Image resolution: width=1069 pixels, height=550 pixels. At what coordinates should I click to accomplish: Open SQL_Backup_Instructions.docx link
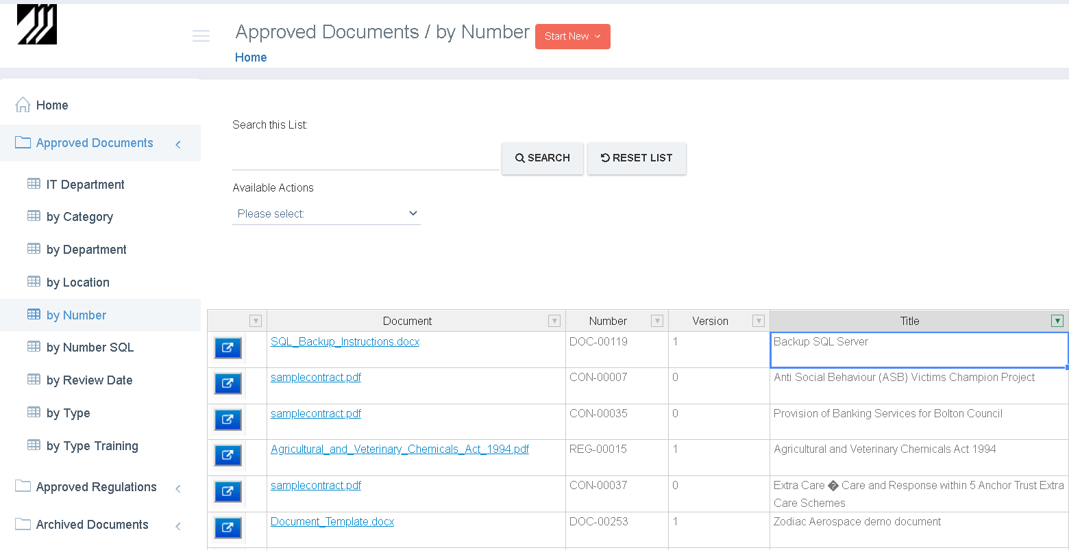[x=345, y=341]
